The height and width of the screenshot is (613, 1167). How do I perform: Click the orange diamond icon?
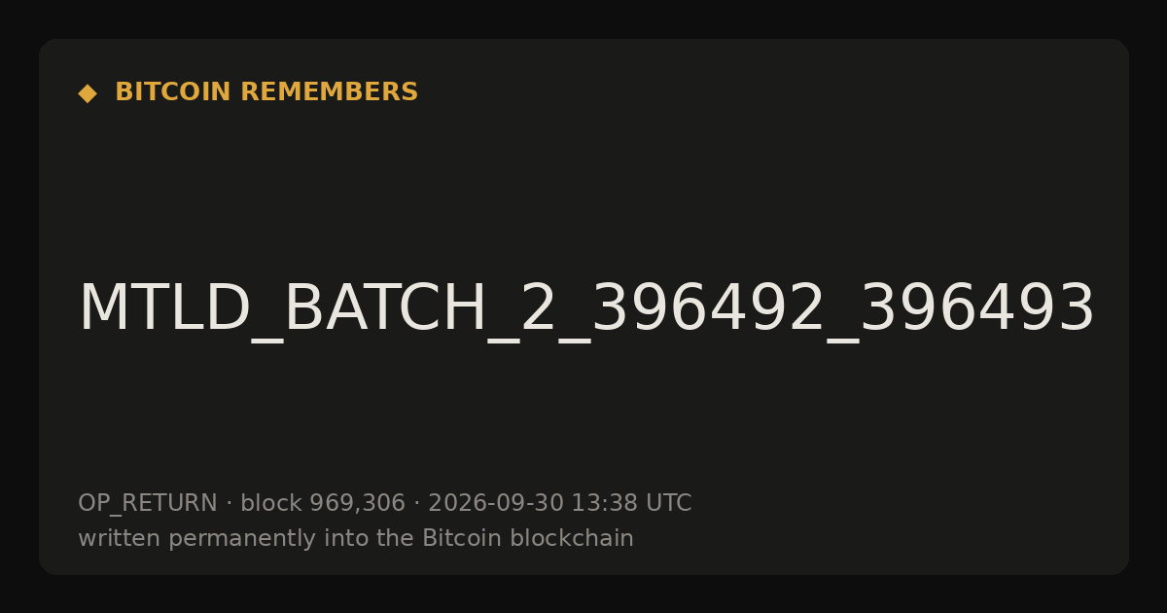[88, 93]
